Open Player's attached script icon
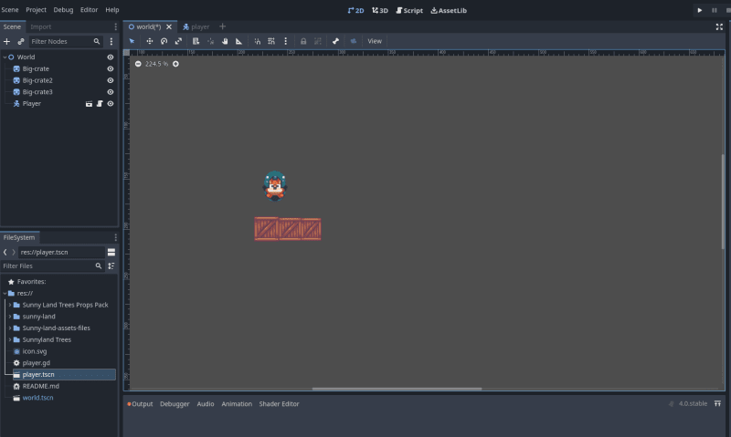This screenshot has width=731, height=437. pyautogui.click(x=100, y=103)
